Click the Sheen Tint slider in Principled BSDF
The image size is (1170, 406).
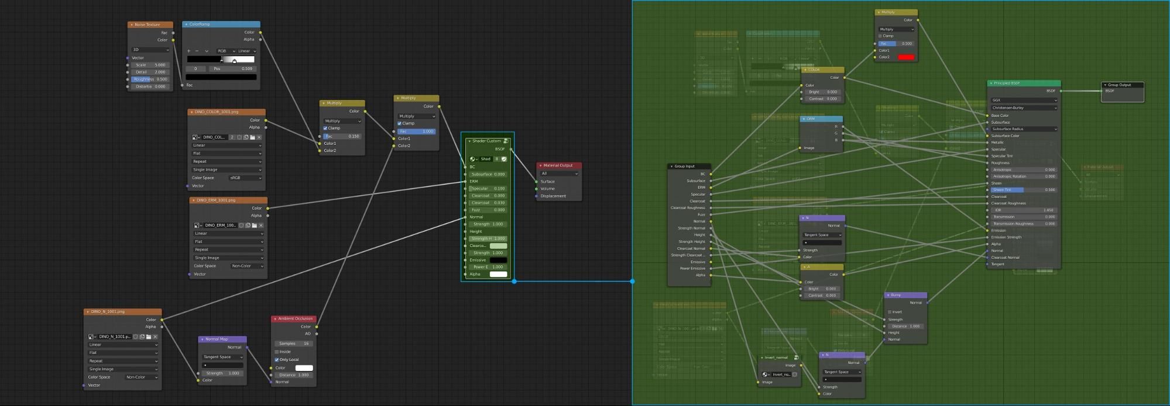click(1024, 190)
